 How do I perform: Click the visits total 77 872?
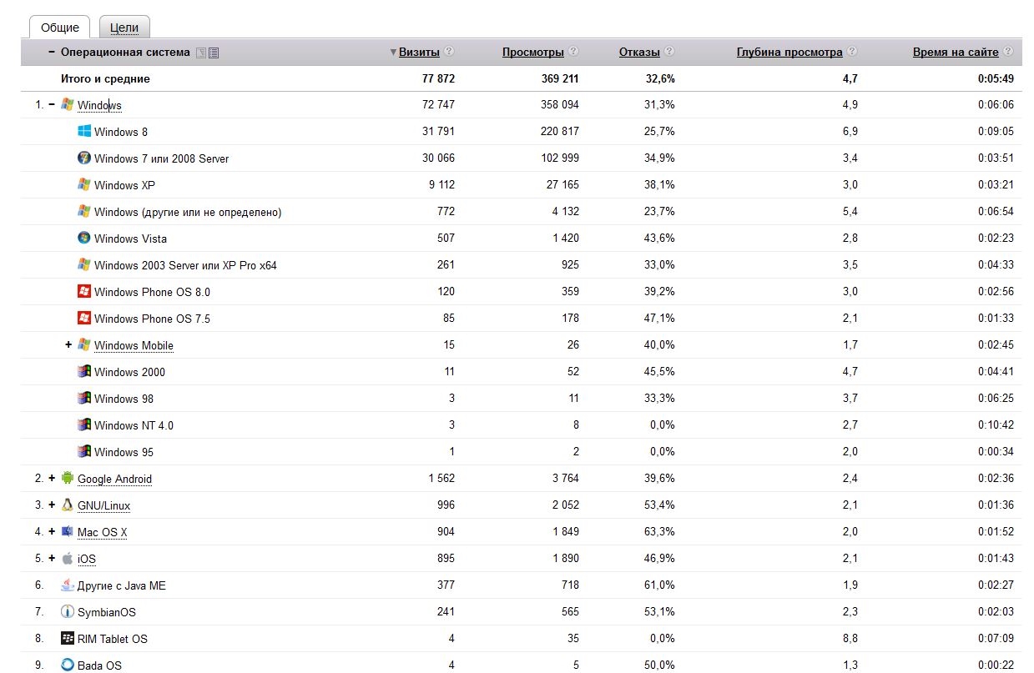click(x=438, y=78)
